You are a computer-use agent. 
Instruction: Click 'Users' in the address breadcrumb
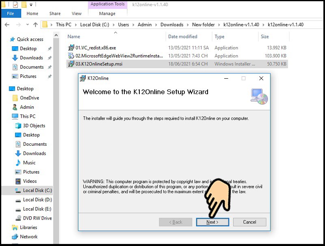point(123,25)
